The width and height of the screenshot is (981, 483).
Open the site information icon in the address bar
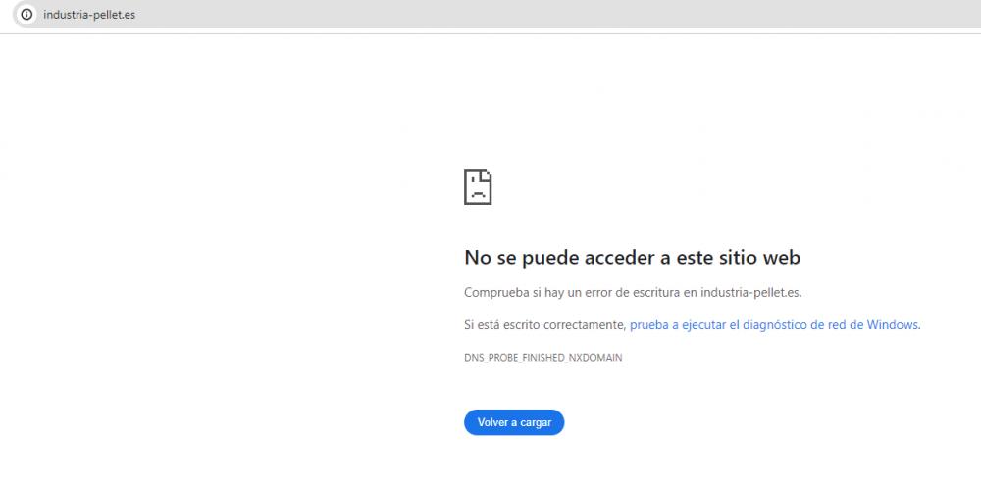pos(26,15)
